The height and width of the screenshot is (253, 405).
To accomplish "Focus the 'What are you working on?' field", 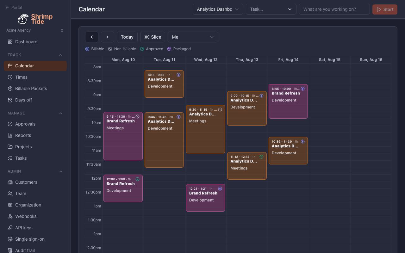I will pos(334,9).
